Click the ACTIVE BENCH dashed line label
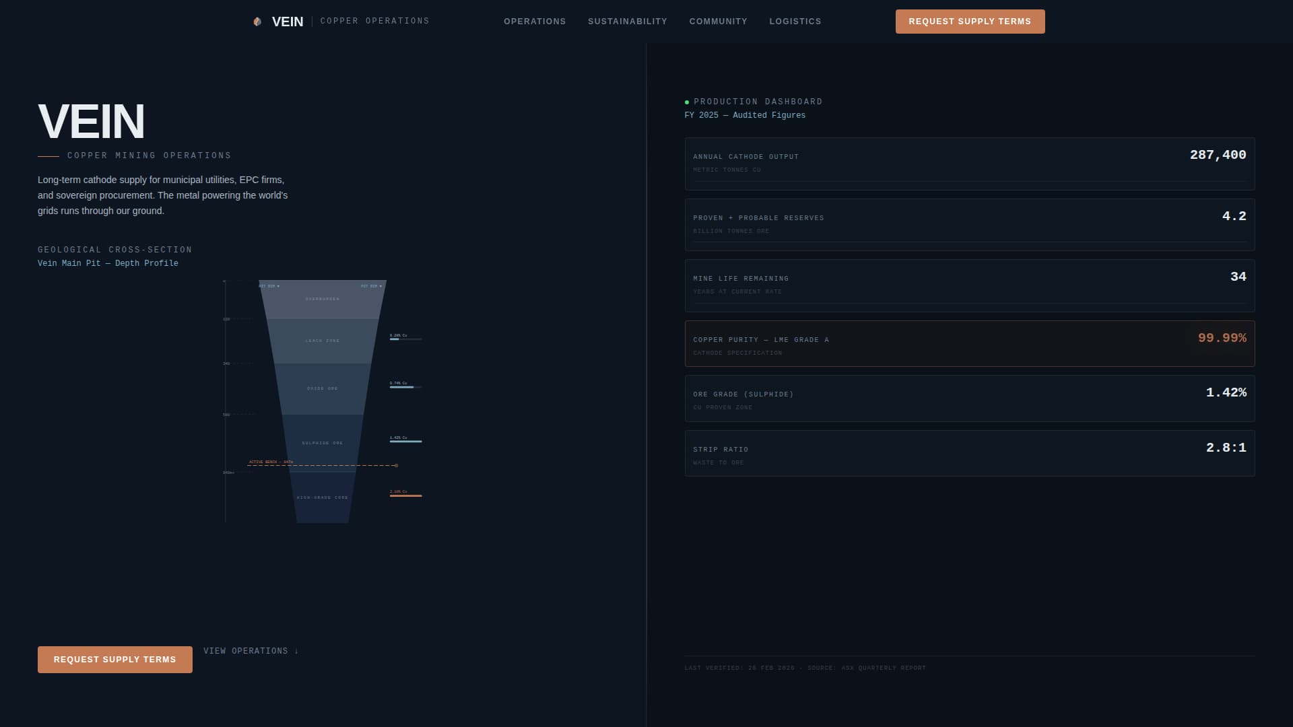Viewport: 1293px width, 727px height. tap(271, 461)
